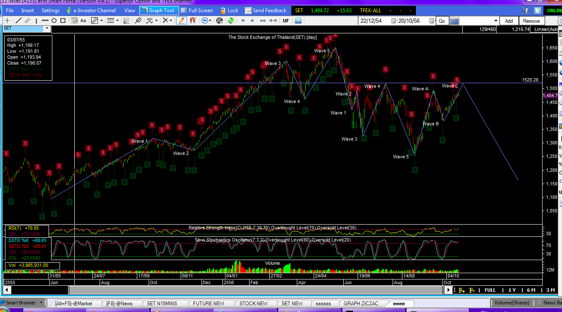Screen dimensions: 562x312
Task: Click Send Feedback
Action: pyautogui.click(x=266, y=11)
